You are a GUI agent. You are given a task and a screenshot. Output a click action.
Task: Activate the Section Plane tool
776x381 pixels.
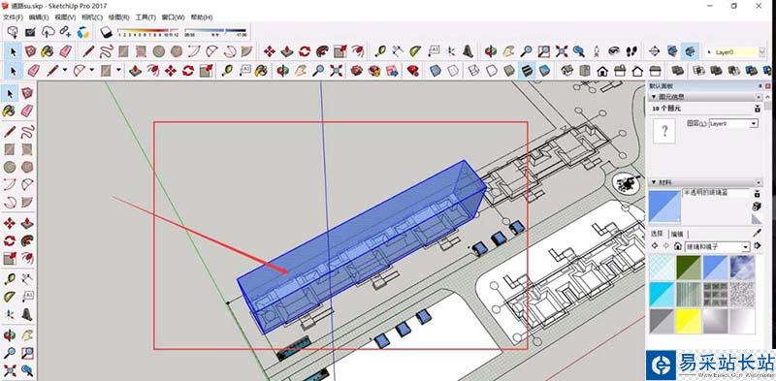click(654, 51)
